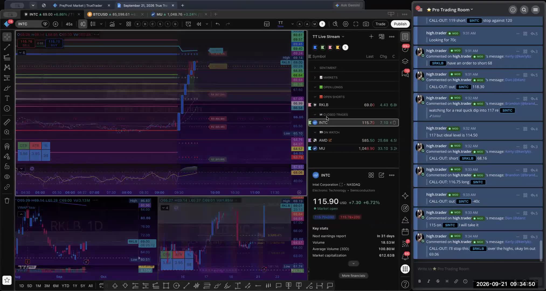The width and height of the screenshot is (546, 291).
Task: Toggle bold formatting in chat box
Action: pyautogui.click(x=419, y=281)
